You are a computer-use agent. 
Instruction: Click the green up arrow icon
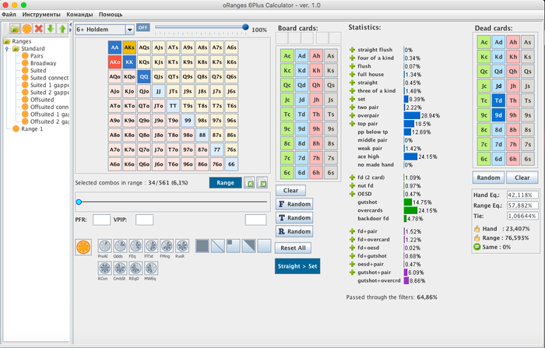click(62, 29)
